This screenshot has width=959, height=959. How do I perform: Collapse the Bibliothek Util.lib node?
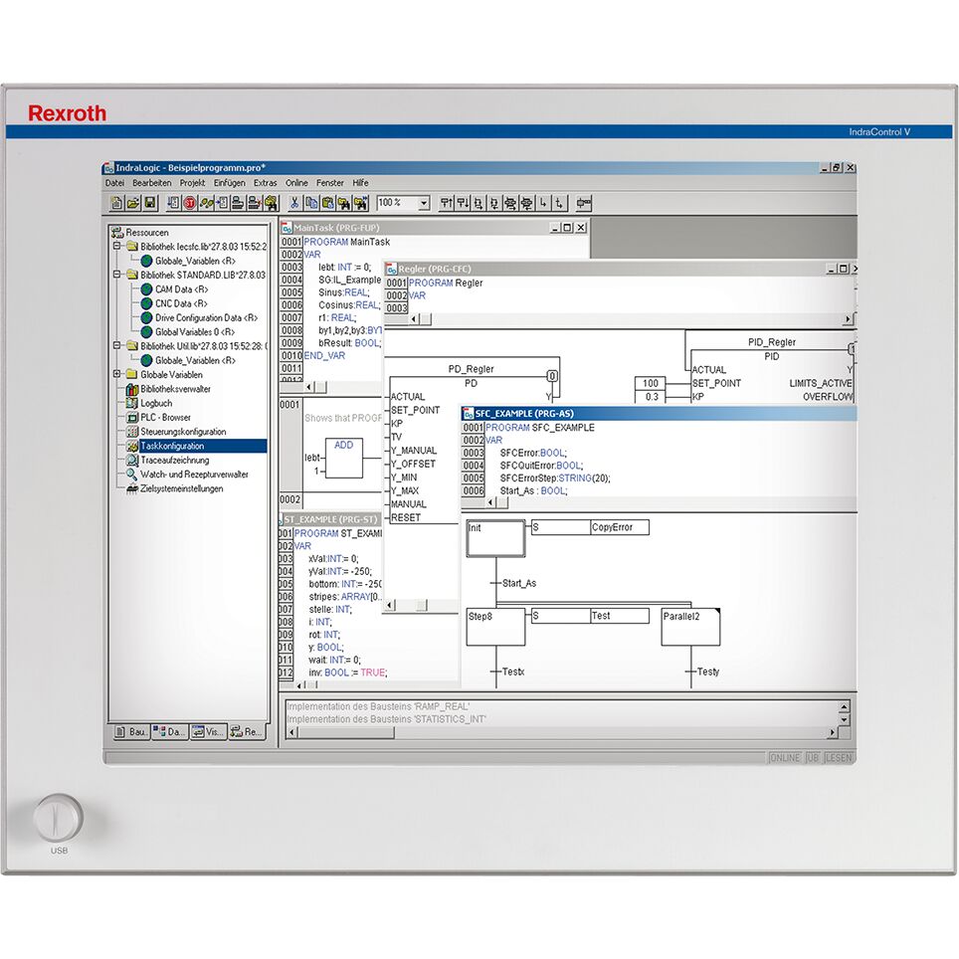(117, 346)
